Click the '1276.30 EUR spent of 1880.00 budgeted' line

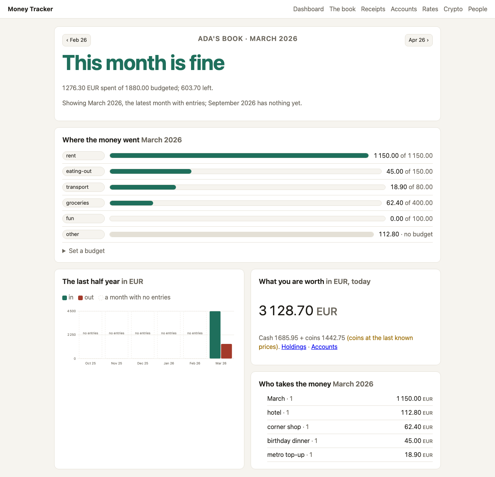click(138, 88)
